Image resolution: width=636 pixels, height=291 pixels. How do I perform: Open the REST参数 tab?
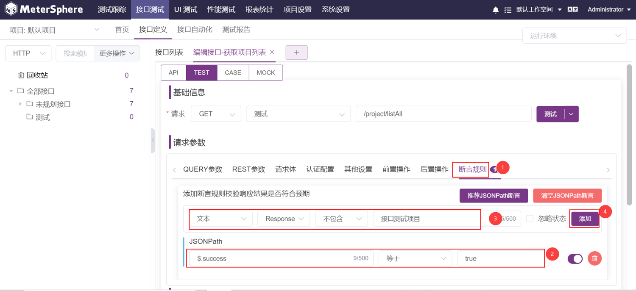[x=248, y=169]
